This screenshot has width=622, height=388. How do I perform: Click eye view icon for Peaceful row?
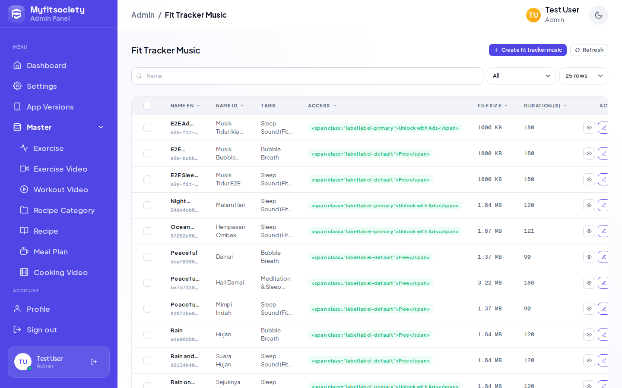589,257
